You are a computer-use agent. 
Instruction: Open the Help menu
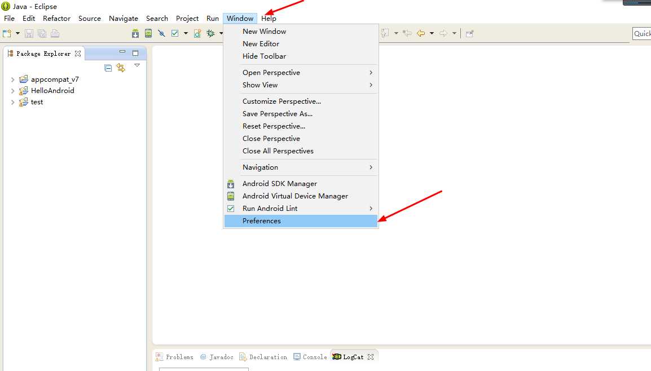click(x=269, y=18)
